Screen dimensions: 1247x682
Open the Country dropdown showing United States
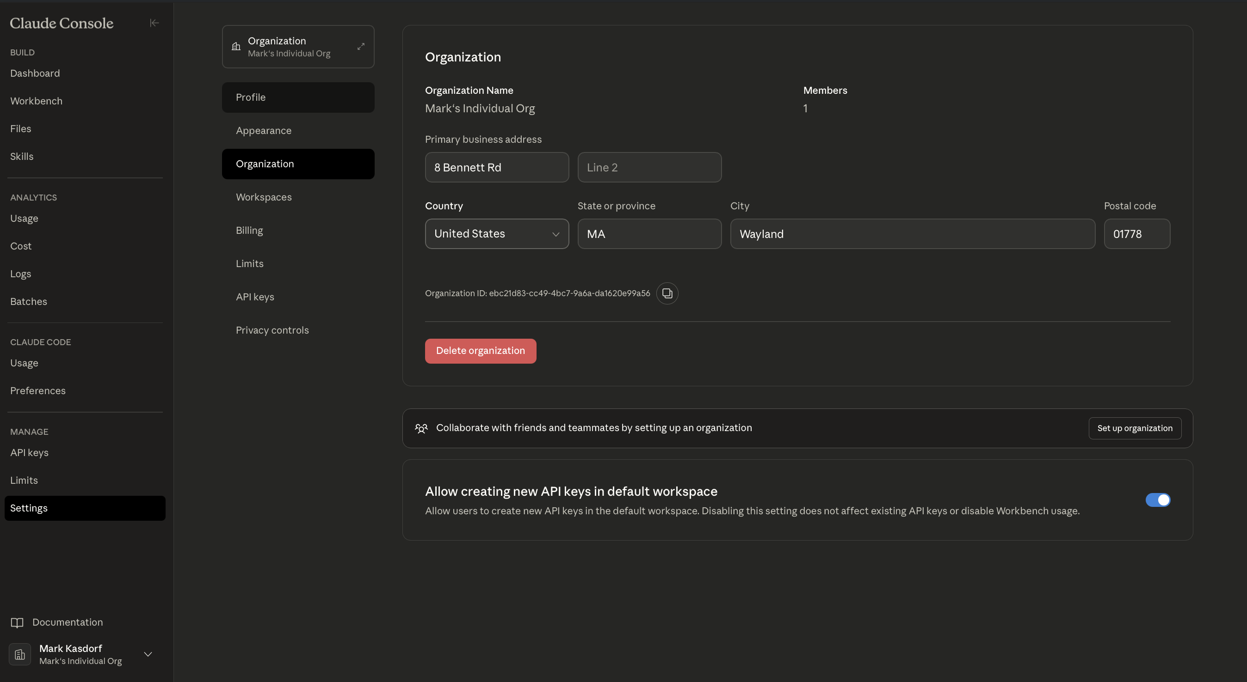pos(497,234)
